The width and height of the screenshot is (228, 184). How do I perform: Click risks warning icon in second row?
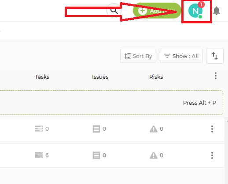(154, 155)
